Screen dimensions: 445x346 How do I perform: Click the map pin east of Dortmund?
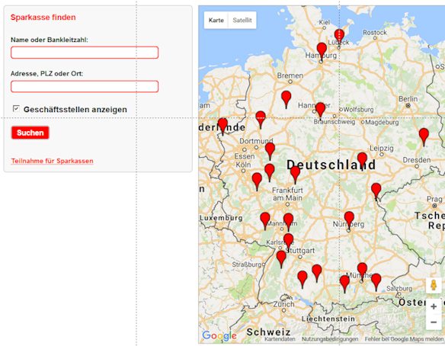pyautogui.click(x=270, y=149)
